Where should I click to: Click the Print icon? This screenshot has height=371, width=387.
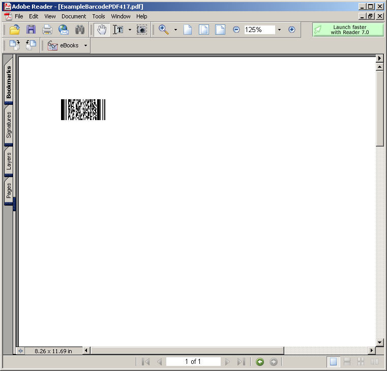(47, 30)
